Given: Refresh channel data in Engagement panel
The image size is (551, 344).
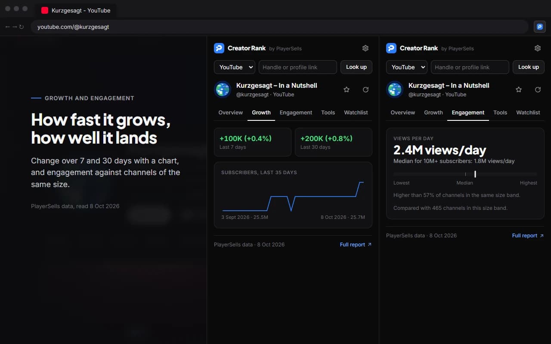Looking at the screenshot, I should (x=538, y=89).
